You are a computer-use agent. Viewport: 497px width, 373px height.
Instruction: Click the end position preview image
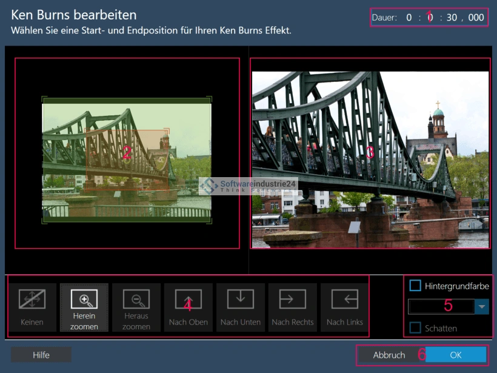(370, 159)
